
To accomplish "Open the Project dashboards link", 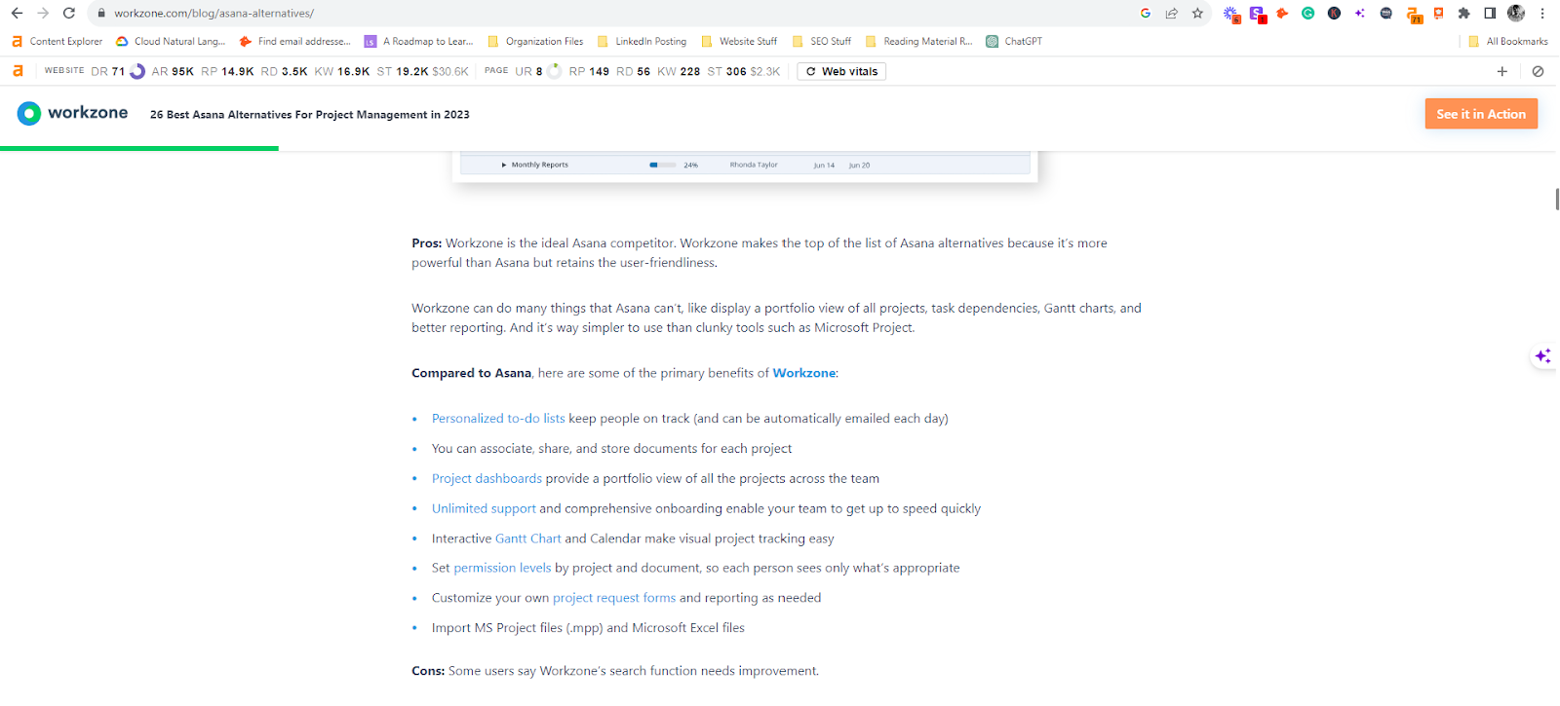I will point(487,479).
